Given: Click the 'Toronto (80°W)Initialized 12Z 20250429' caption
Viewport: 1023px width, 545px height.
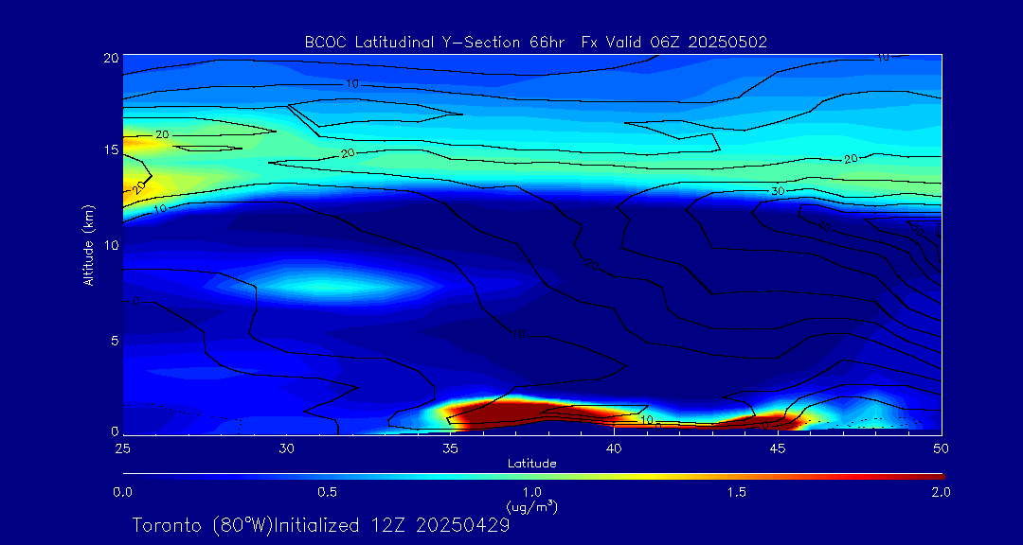Looking at the screenshot, I should pyautogui.click(x=321, y=525).
